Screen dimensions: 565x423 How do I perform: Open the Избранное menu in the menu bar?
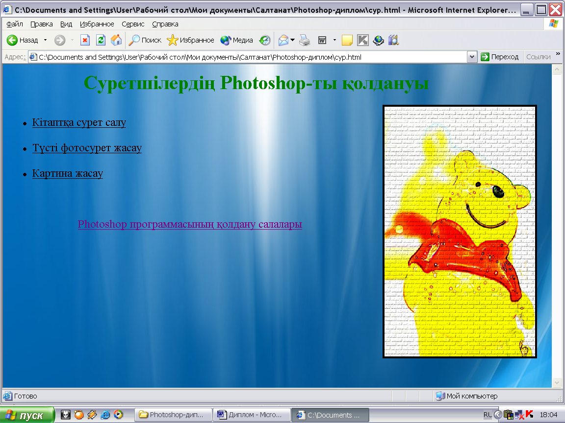[x=97, y=24]
